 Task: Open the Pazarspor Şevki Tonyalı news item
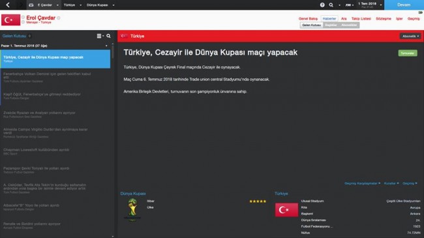tap(55, 170)
